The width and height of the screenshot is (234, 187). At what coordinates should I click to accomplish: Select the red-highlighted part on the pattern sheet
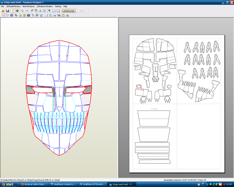139,86
